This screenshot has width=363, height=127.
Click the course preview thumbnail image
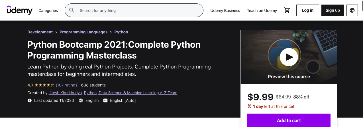(289, 57)
